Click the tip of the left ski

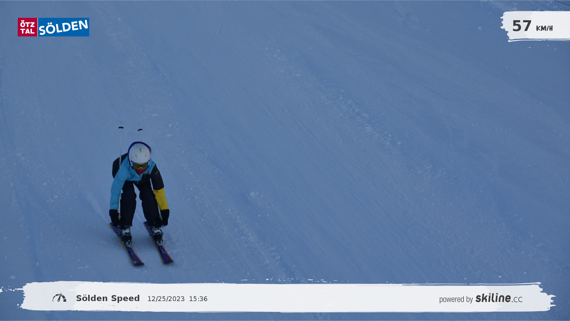138,263
